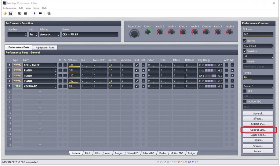Screen dimensions: 280x166
Task: Open the Variation type dropdown showing off
Action: pos(258,56)
